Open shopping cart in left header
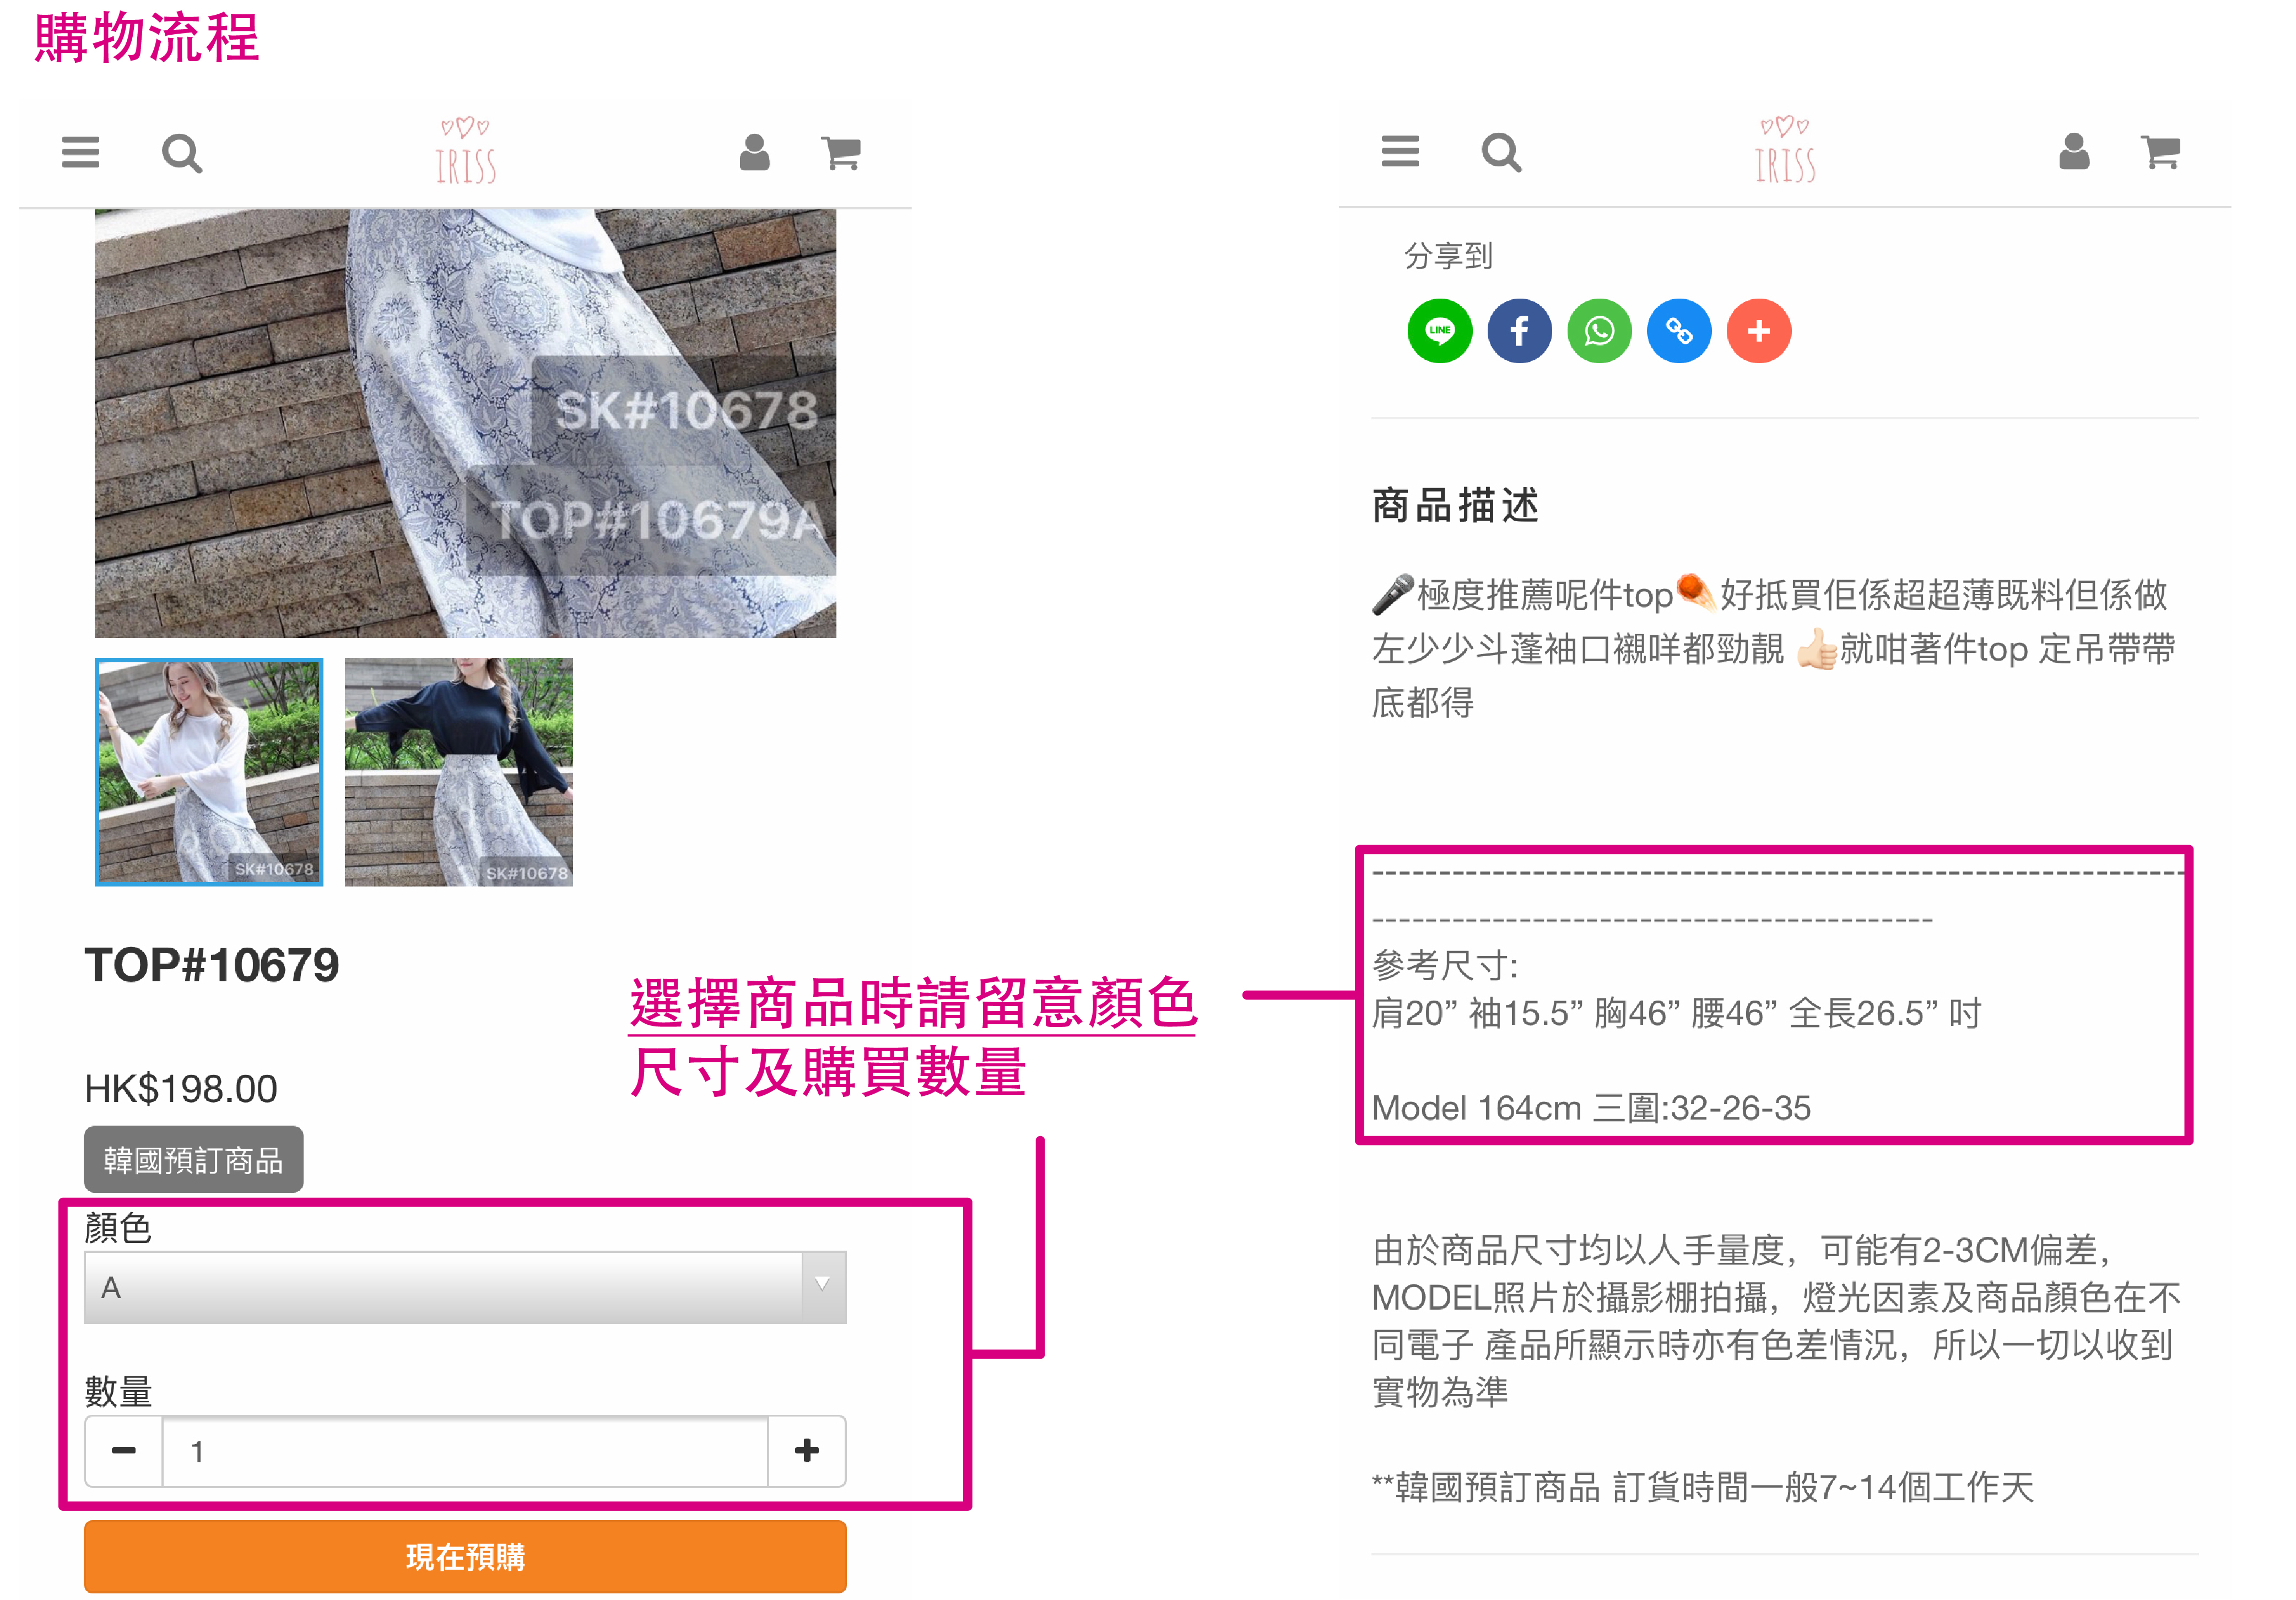Viewport: 2296px width, 1600px height. [840, 152]
